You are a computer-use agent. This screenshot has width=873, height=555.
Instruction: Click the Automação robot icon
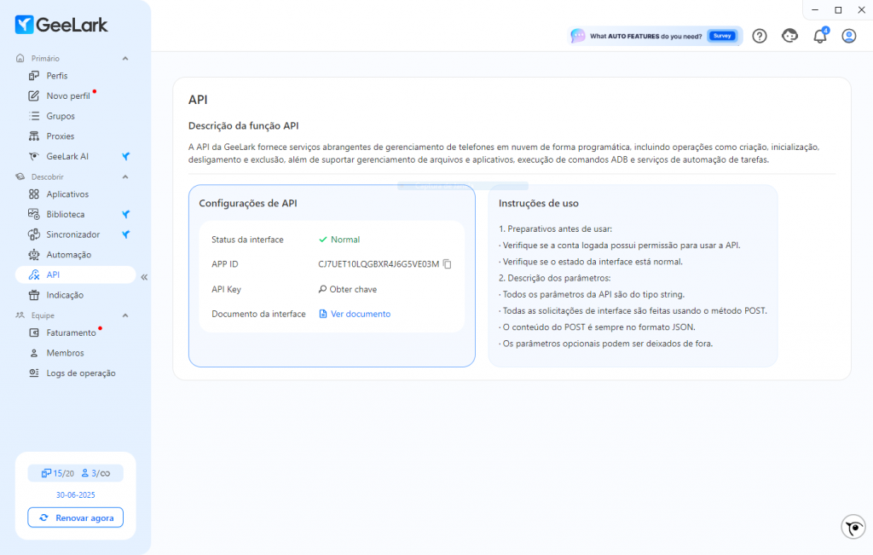click(34, 254)
